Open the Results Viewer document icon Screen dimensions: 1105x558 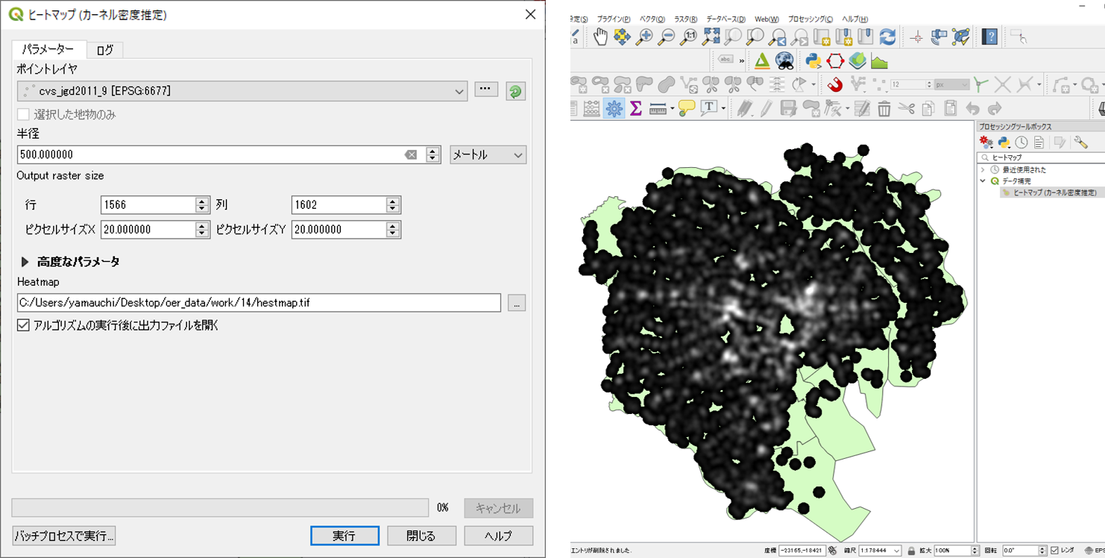1039,142
